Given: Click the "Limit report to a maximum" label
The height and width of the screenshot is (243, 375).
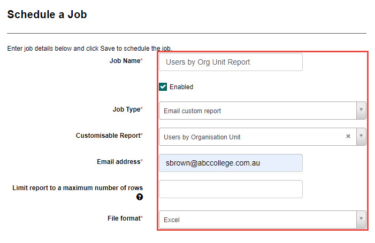Looking at the screenshot, I should [x=78, y=188].
